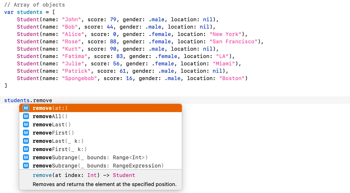Image resolution: width=350 pixels, height=193 pixels.
Task: Click score value 56 on Julie's line
Action: pos(116,63)
